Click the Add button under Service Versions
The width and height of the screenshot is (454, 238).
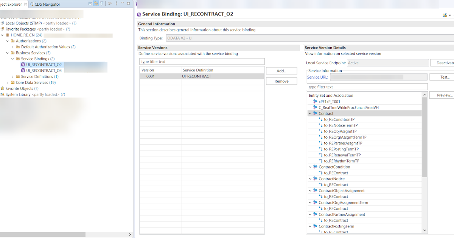pyautogui.click(x=281, y=71)
